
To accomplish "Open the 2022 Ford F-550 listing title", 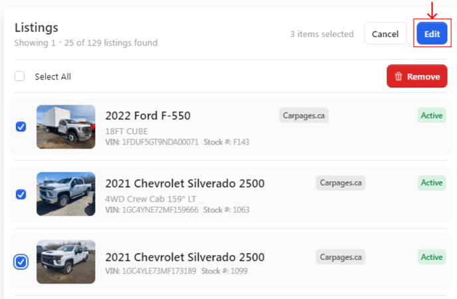I will 148,115.
